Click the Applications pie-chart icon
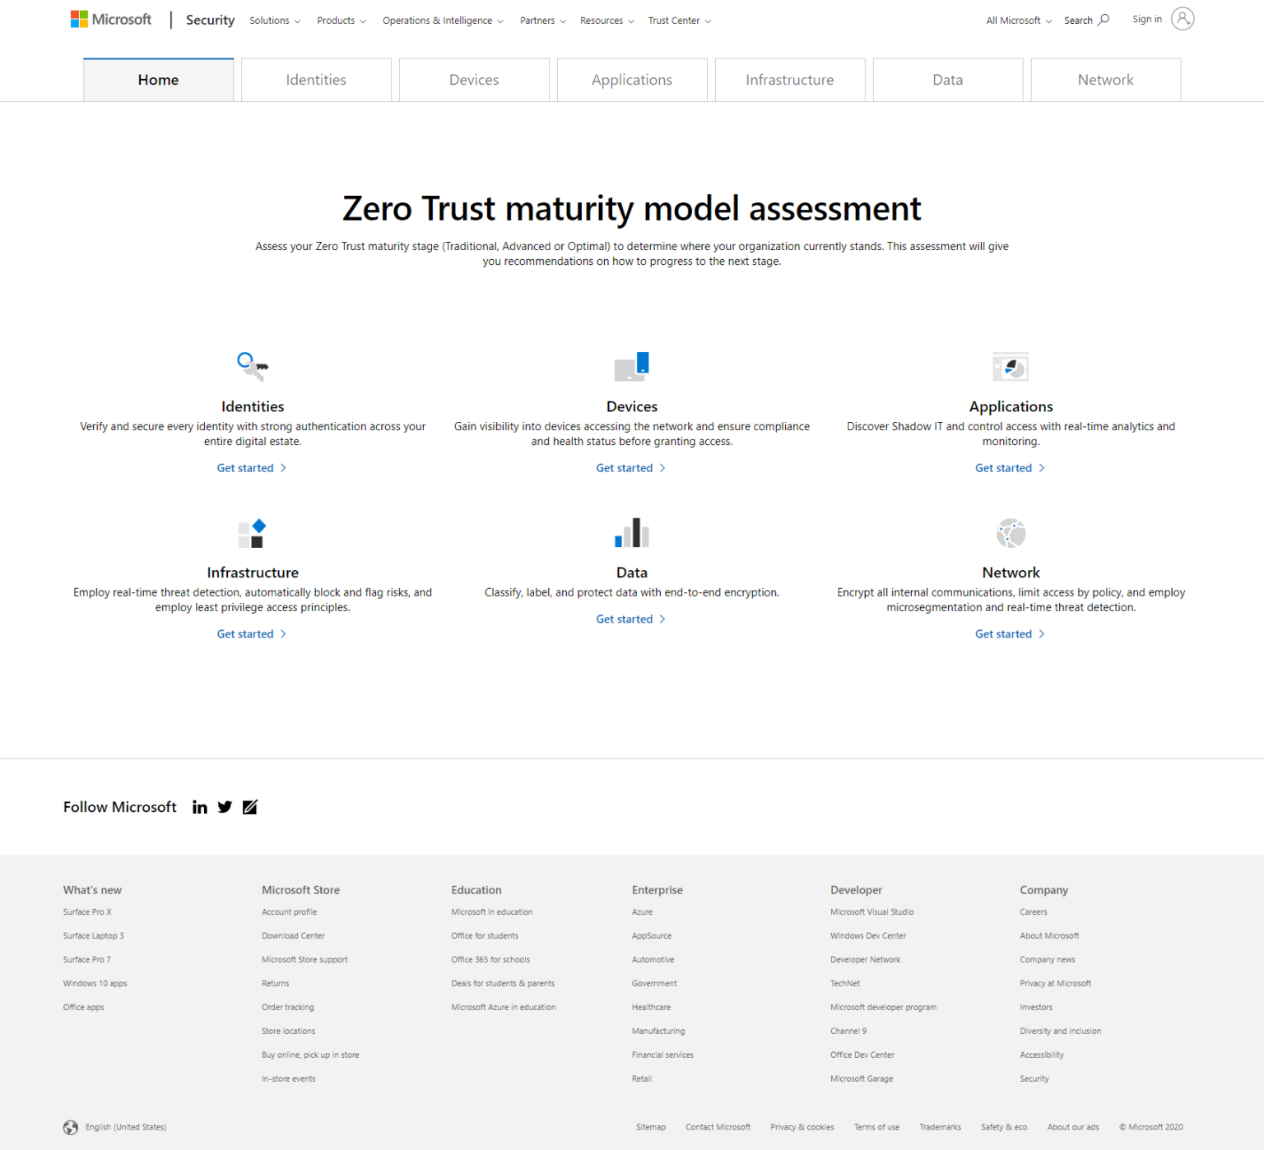The width and height of the screenshot is (1264, 1150). coord(1011,367)
